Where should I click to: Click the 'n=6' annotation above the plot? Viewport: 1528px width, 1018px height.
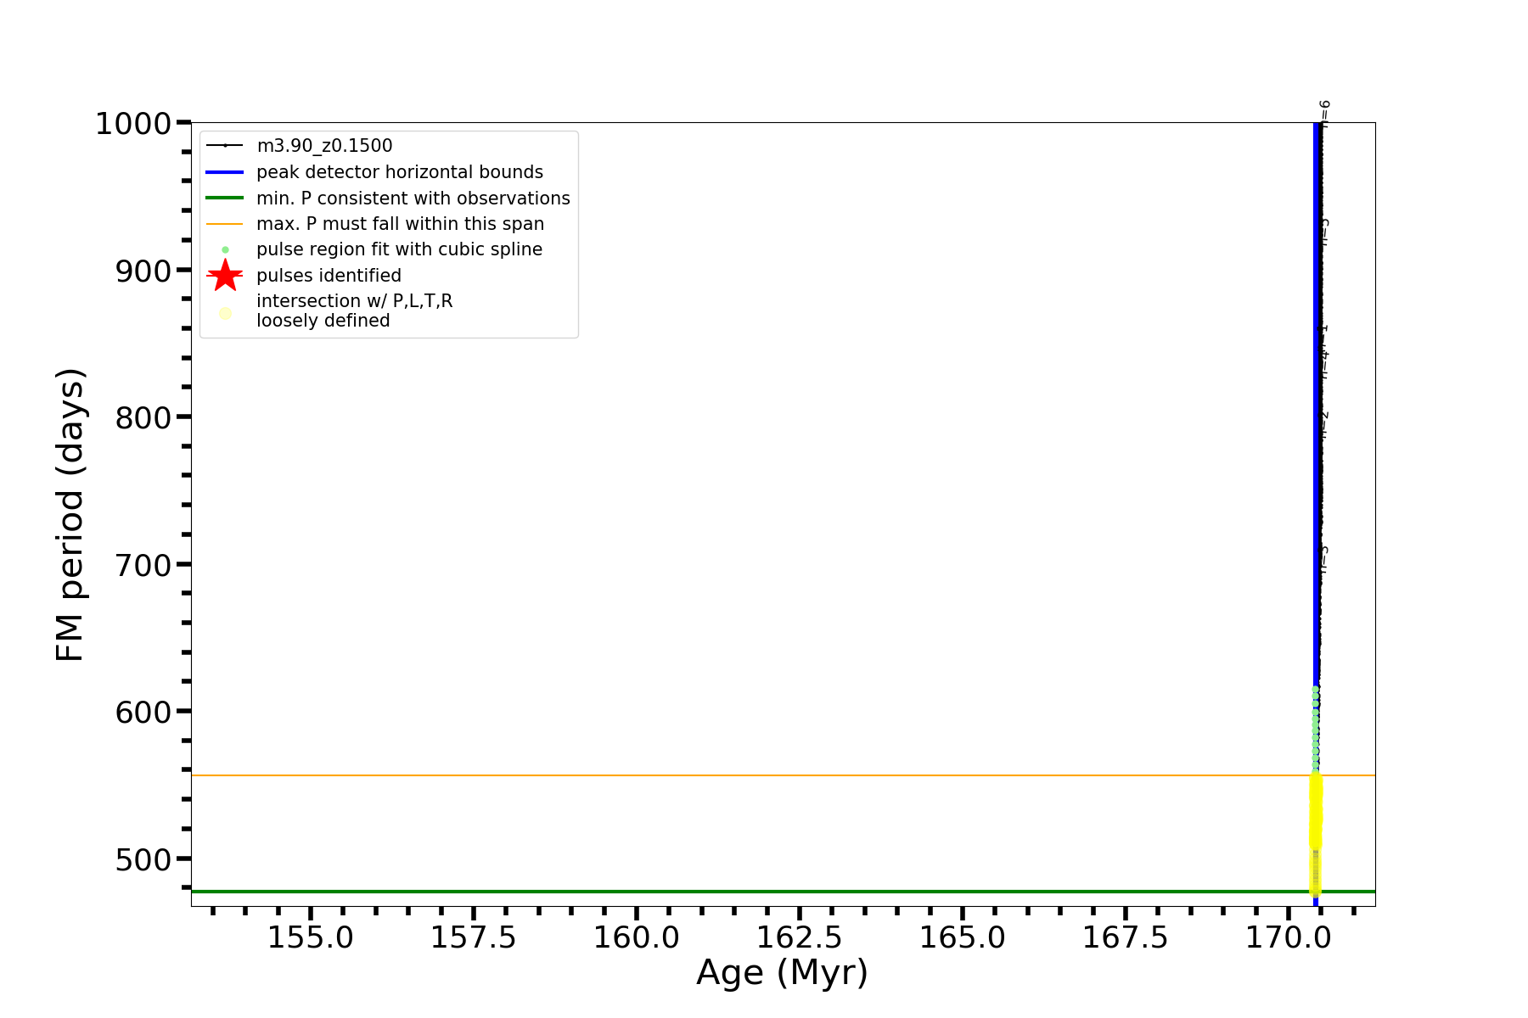pyautogui.click(x=1324, y=110)
